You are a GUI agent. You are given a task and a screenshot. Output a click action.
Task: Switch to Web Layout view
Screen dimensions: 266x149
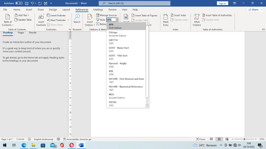(x=227, y=139)
